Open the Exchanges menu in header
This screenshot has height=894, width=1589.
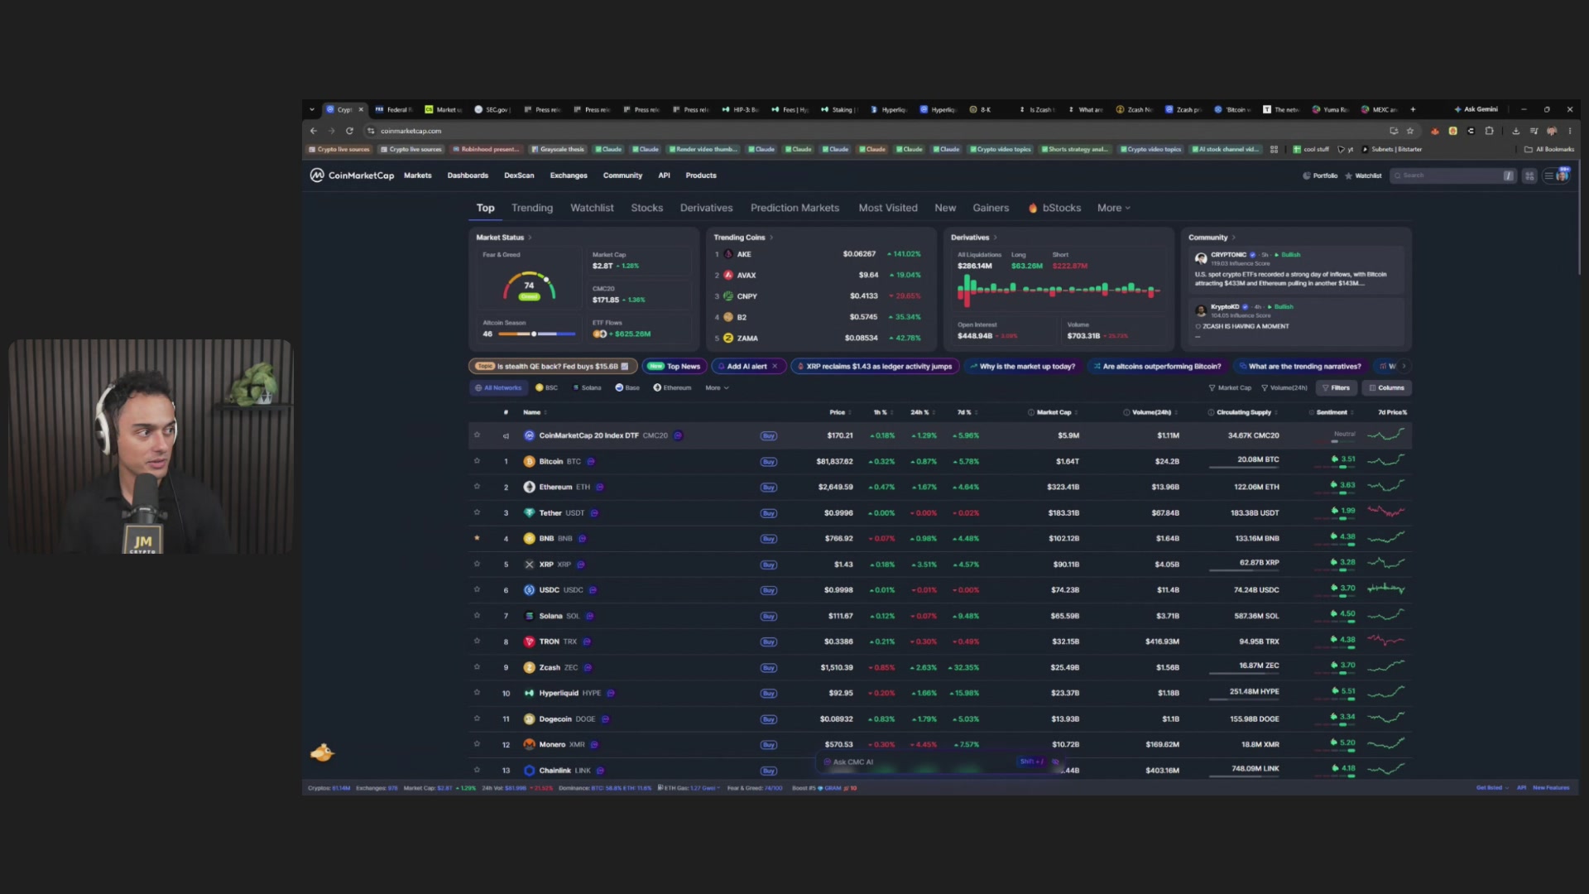(569, 175)
